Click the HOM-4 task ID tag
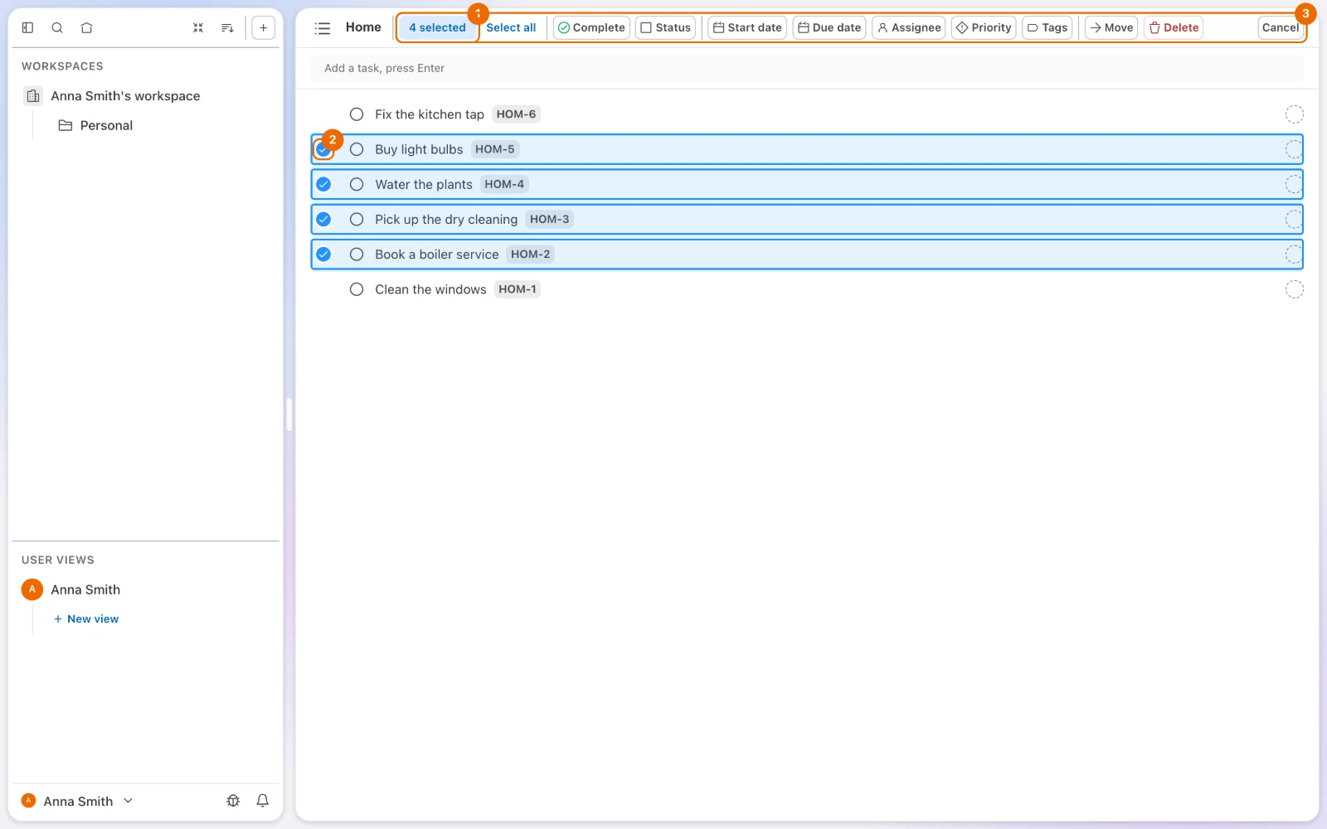The width and height of the screenshot is (1327, 829). tap(504, 184)
